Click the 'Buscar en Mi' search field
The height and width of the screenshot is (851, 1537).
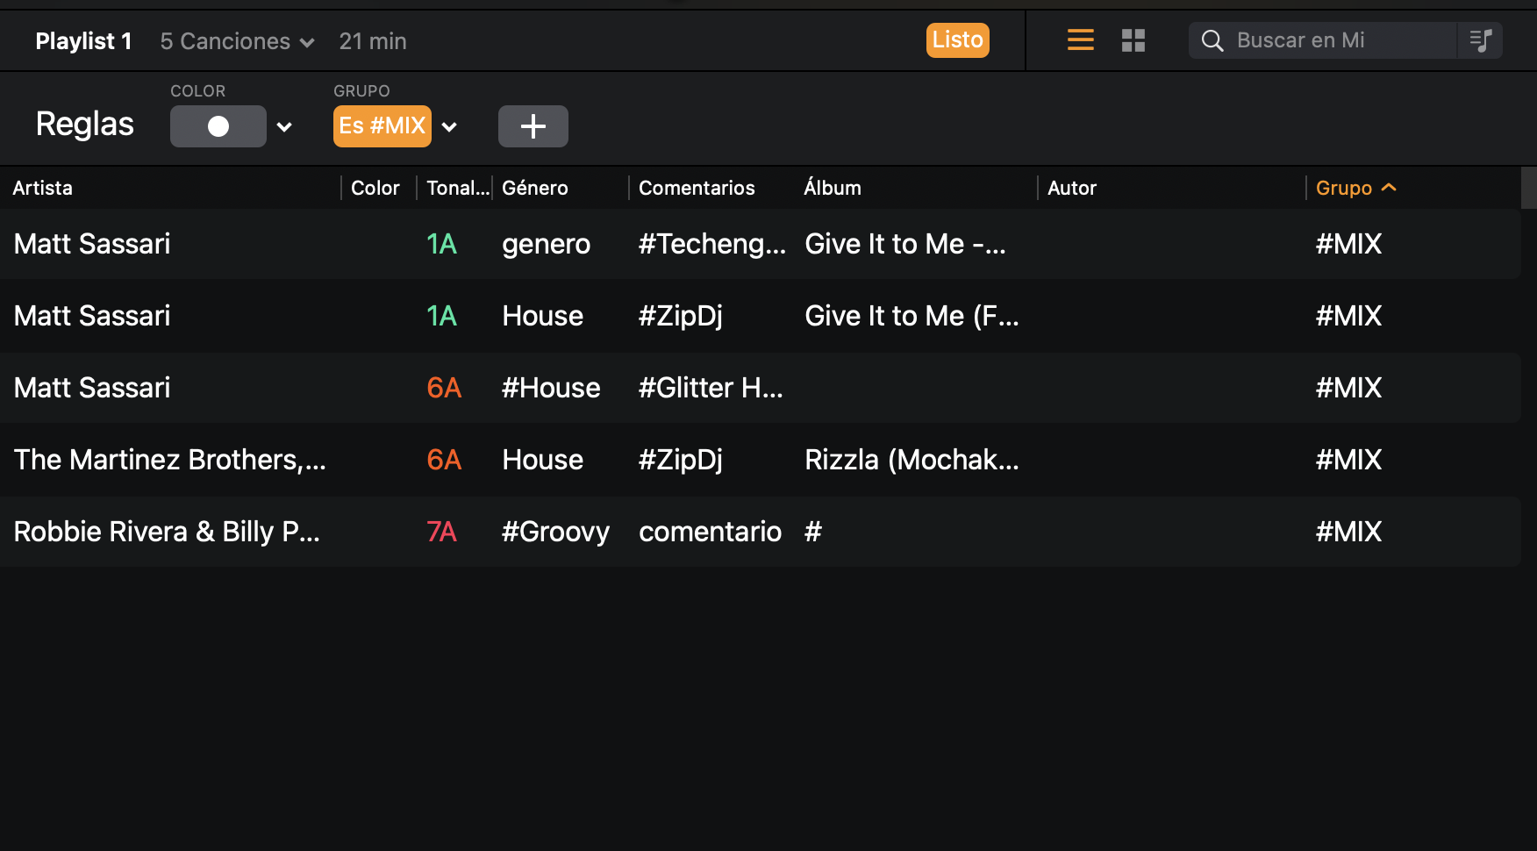click(1316, 40)
